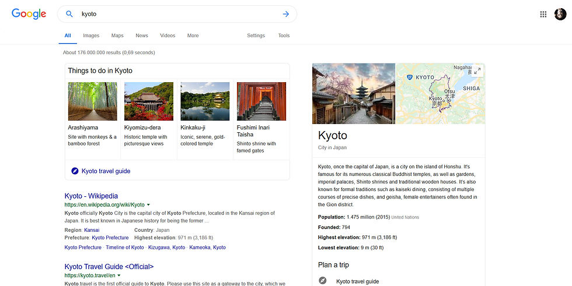Switch to the News tab
Image resolution: width=572 pixels, height=286 pixels.
coord(142,36)
